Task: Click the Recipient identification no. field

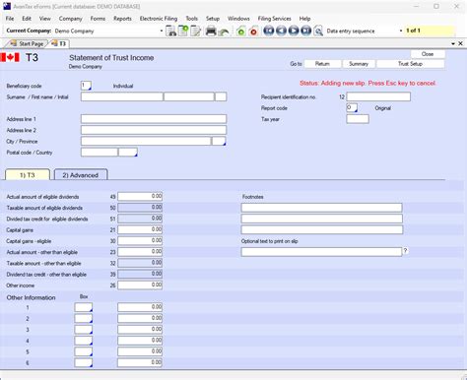Action: [x=378, y=96]
